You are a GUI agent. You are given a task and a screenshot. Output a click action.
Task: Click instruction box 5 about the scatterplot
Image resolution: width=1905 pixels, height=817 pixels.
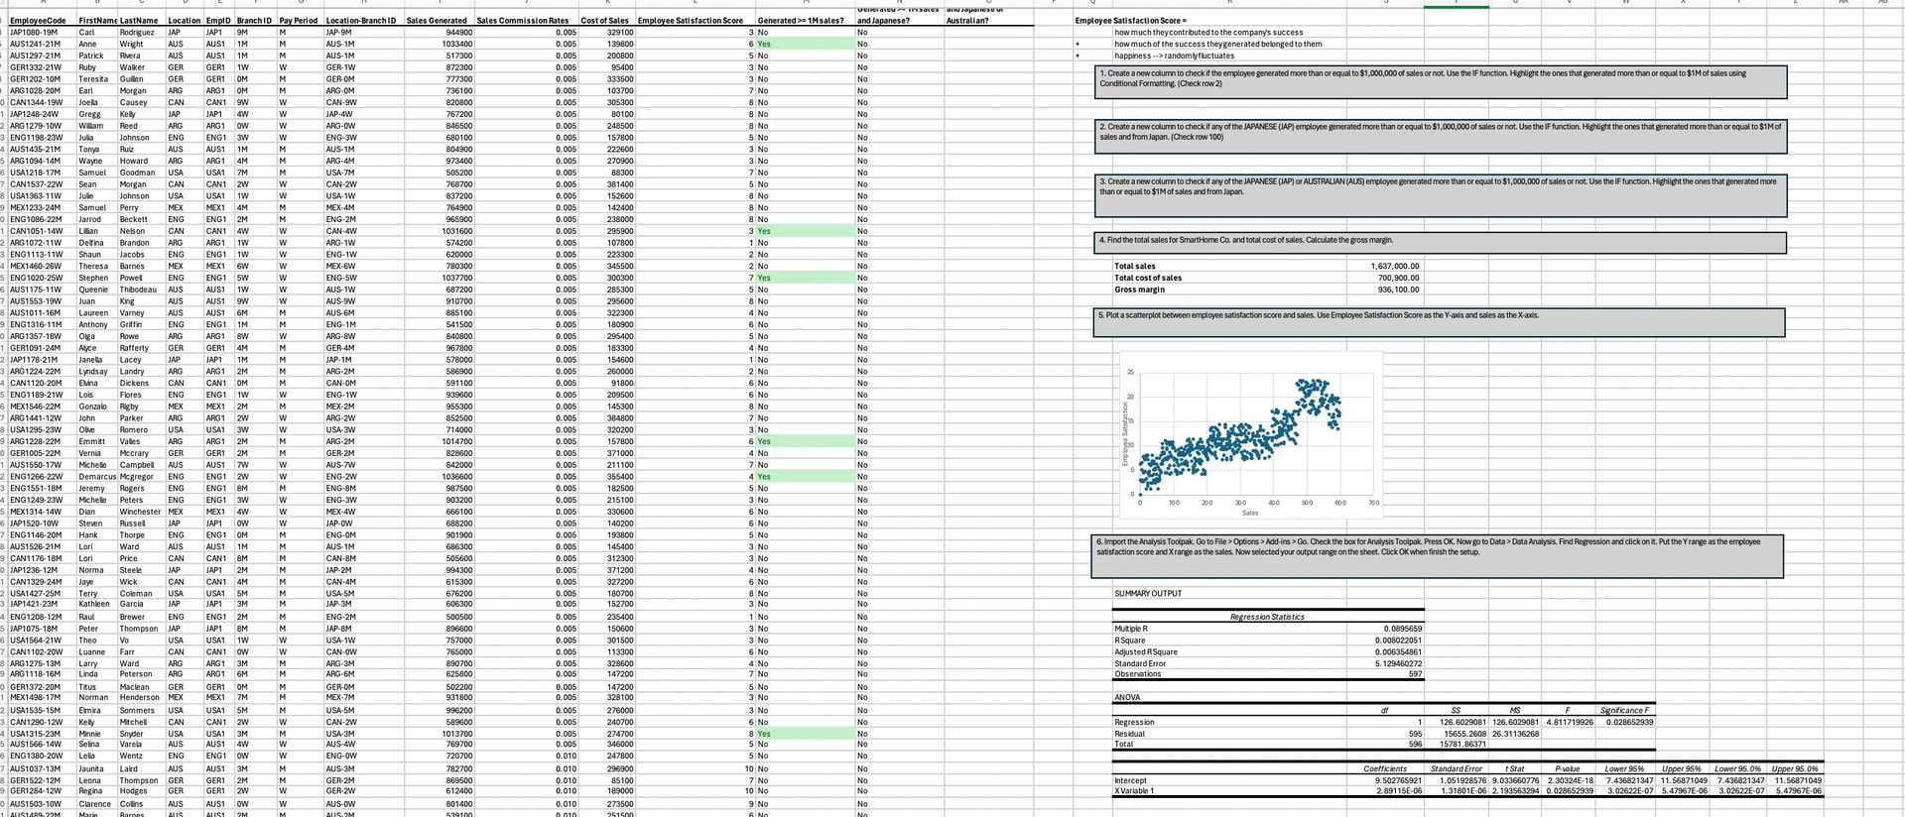(1441, 321)
